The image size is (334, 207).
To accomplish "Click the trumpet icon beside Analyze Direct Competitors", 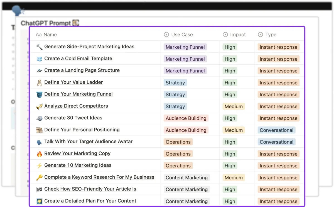I will click(39, 106).
